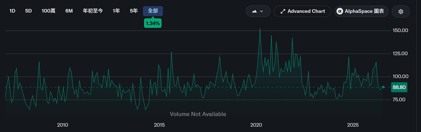
Task: Click the Volume Not Available text
Action: [198, 114]
